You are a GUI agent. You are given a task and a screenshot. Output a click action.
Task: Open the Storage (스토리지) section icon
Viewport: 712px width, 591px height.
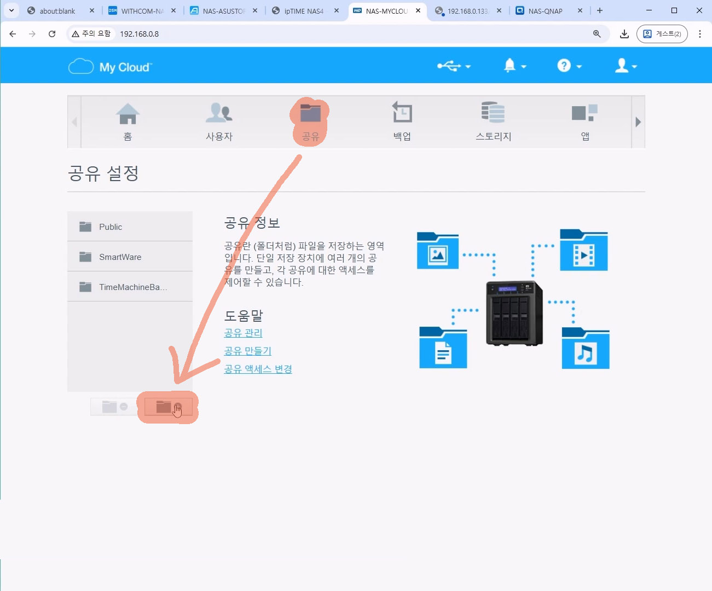[493, 113]
